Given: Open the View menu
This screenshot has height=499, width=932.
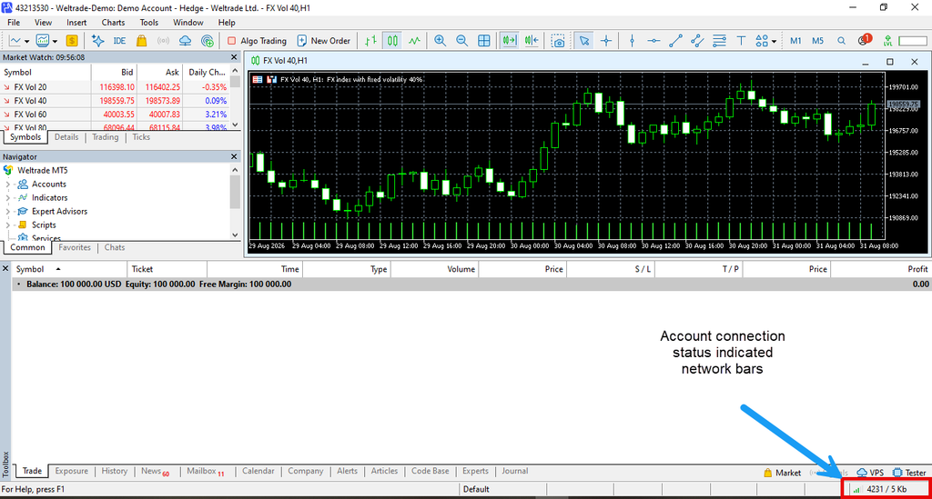Looking at the screenshot, I should [x=43, y=23].
